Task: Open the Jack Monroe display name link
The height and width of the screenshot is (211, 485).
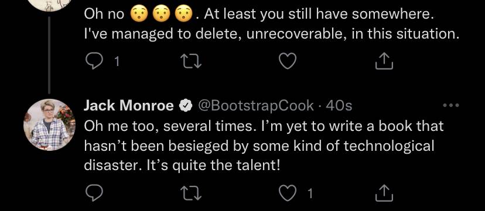Action: pos(129,106)
